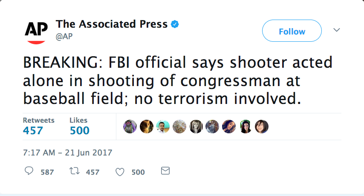
Task: Open the 7:17 AM - 21 Jun 2017 timestamp
Action: coord(67,152)
